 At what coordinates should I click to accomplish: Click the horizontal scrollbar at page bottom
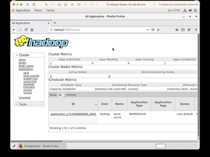click(x=36, y=141)
